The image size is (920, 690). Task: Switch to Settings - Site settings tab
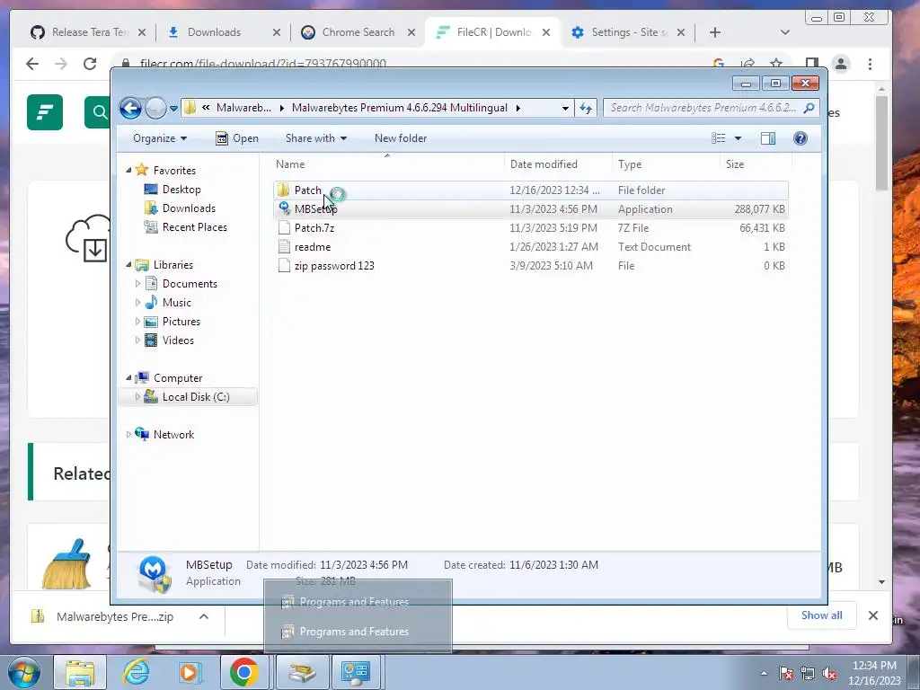point(628,32)
